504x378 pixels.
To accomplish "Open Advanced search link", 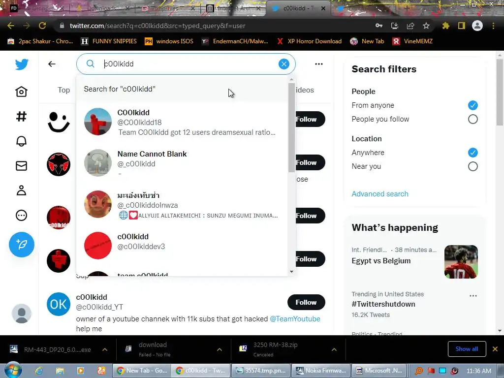I will pyautogui.click(x=380, y=194).
